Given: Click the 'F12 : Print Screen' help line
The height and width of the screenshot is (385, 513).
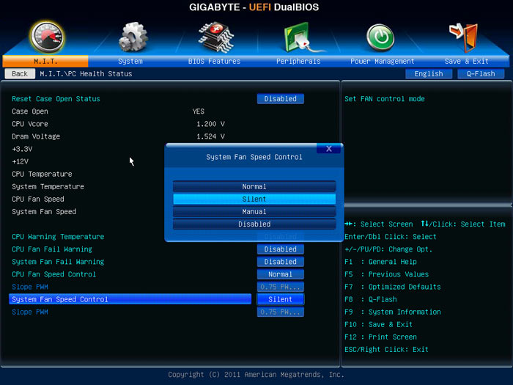Looking at the screenshot, I should coord(380,337).
